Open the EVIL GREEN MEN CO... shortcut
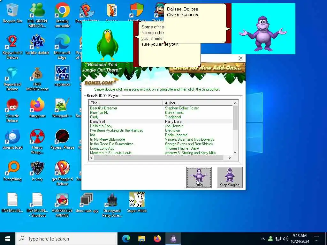 point(37,15)
